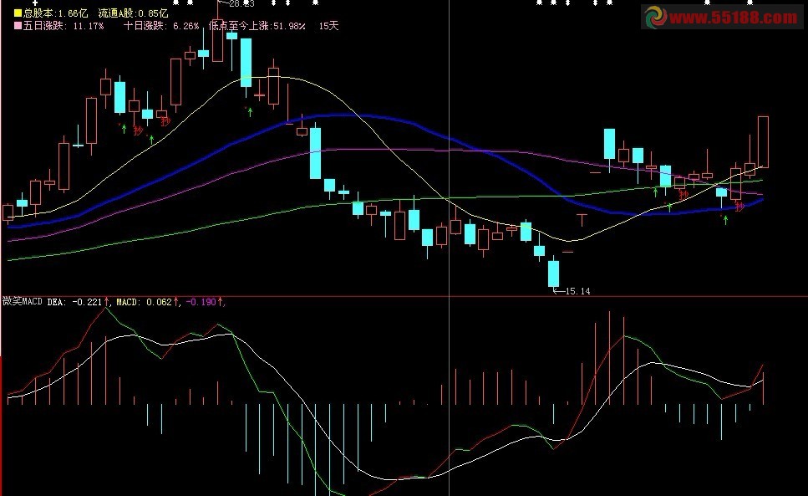Click the 五日涨跌: 11.17% reading
The width and height of the screenshot is (808, 496).
pos(64,26)
